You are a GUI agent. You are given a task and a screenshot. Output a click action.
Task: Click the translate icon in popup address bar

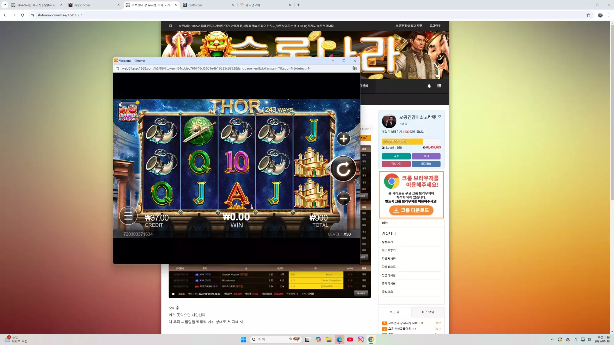pos(355,68)
